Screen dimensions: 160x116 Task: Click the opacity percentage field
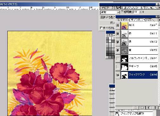[136, 12]
